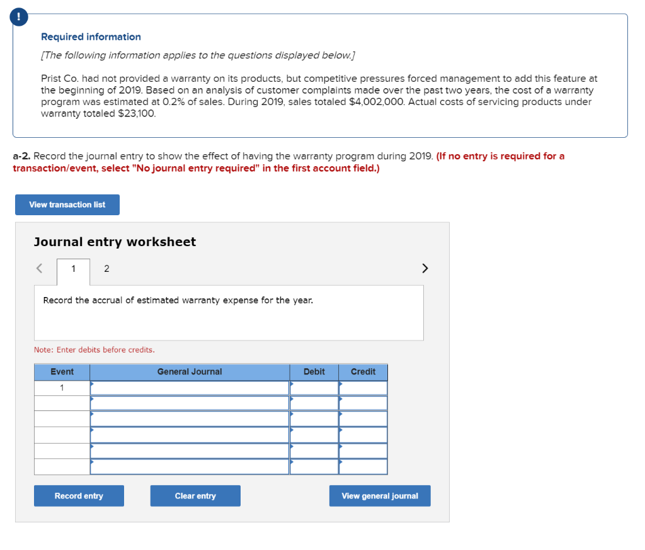
Task: Open account dropdown in fifth General Journal row
Action: tap(190, 451)
